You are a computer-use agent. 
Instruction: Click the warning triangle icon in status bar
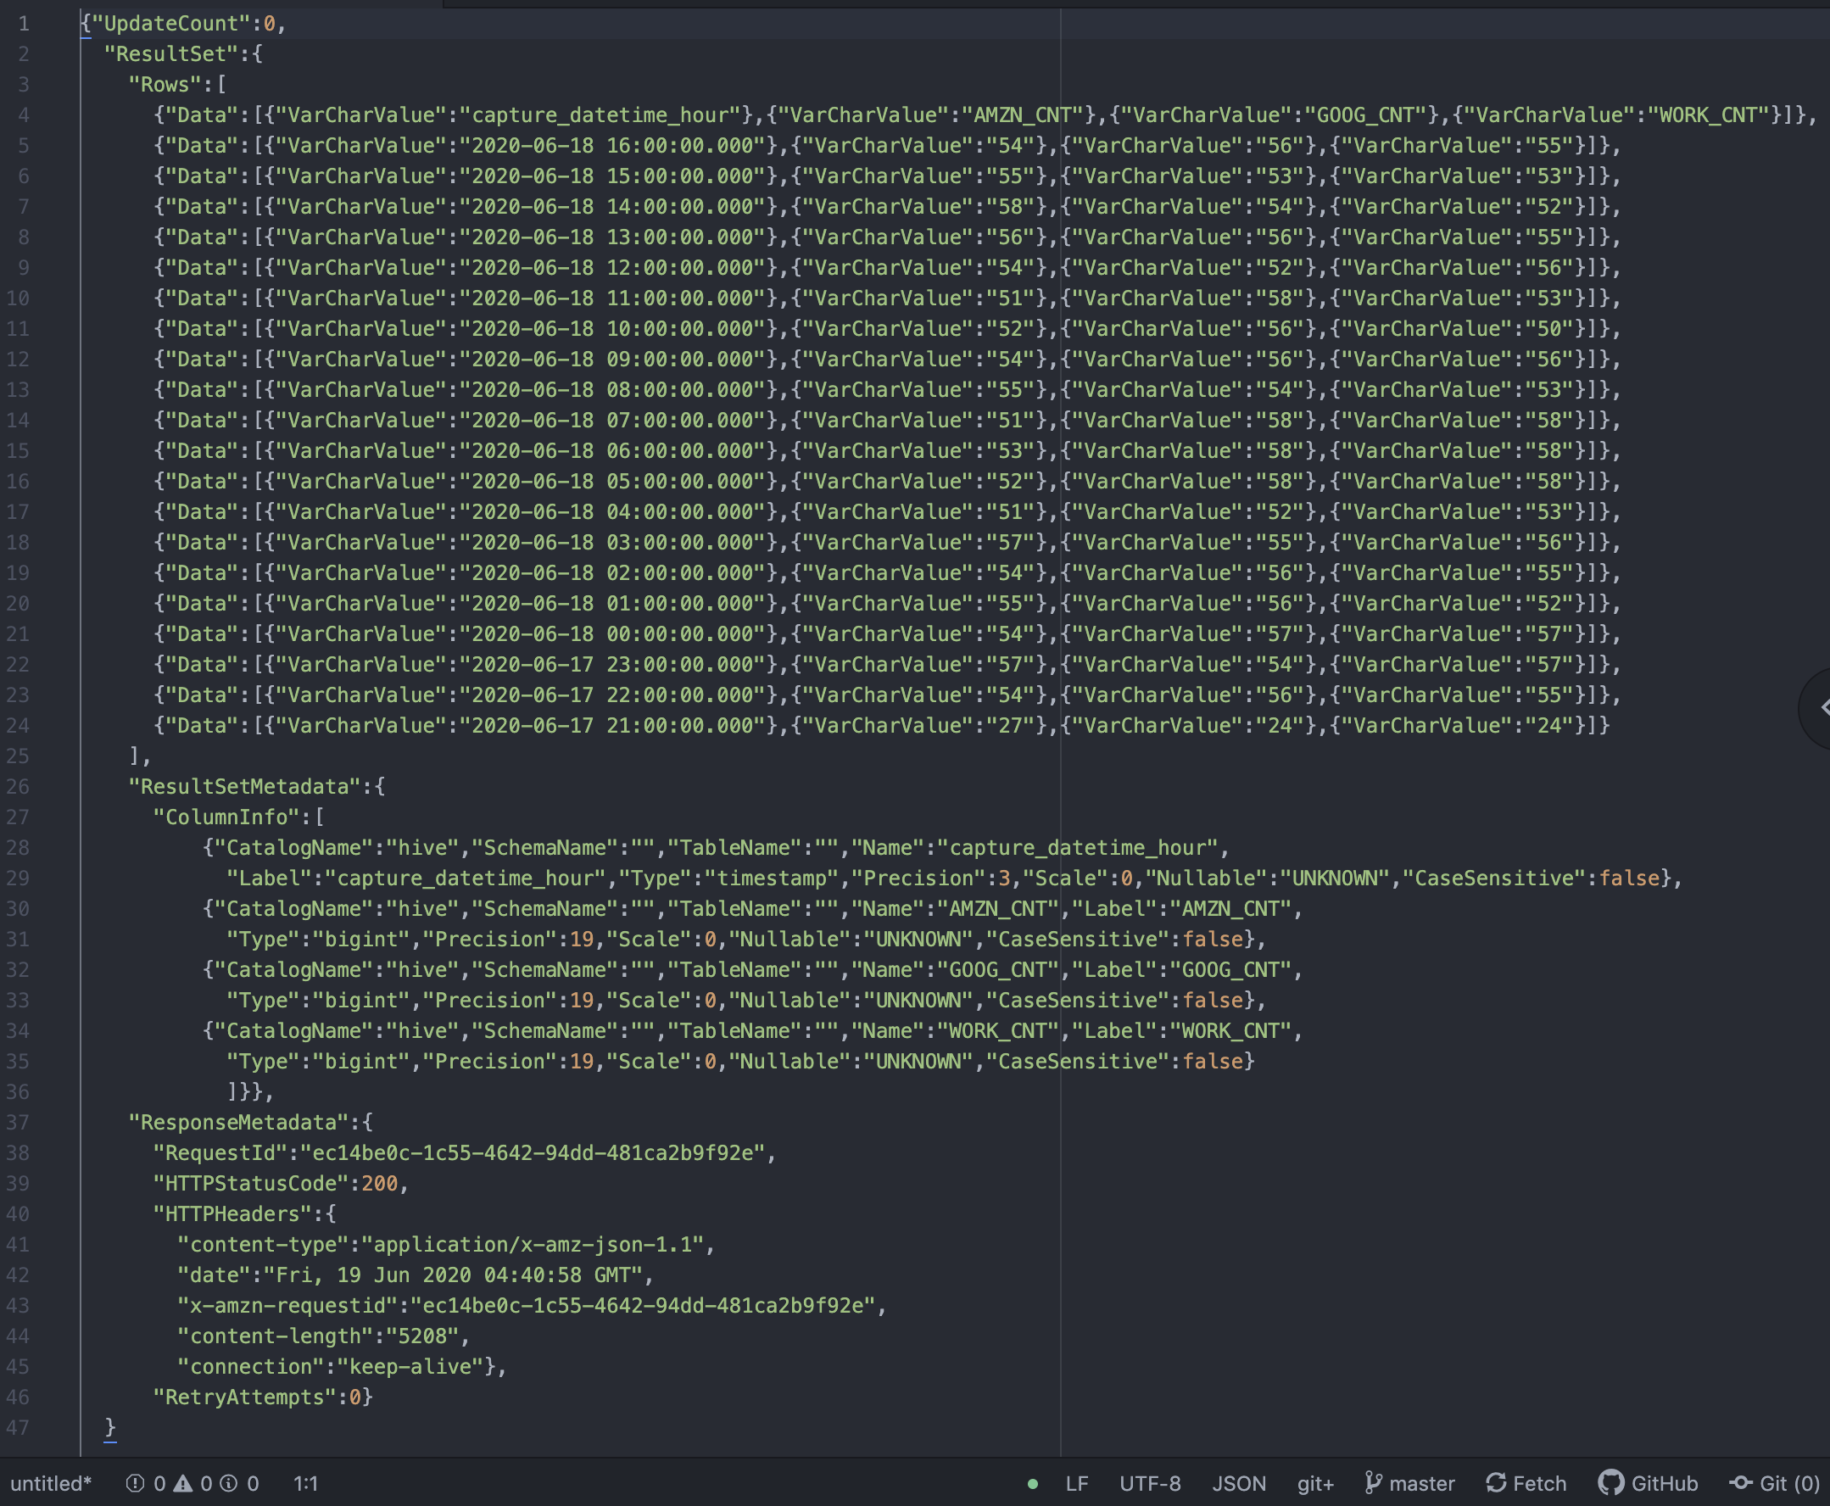tap(183, 1483)
